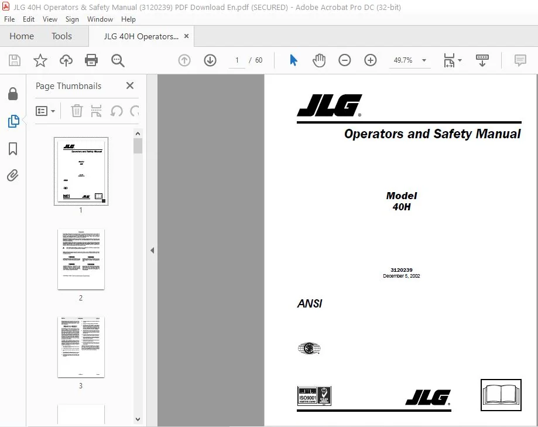Select the JLG 40H Operators document tab
The height and width of the screenshot is (427, 538).
point(141,36)
